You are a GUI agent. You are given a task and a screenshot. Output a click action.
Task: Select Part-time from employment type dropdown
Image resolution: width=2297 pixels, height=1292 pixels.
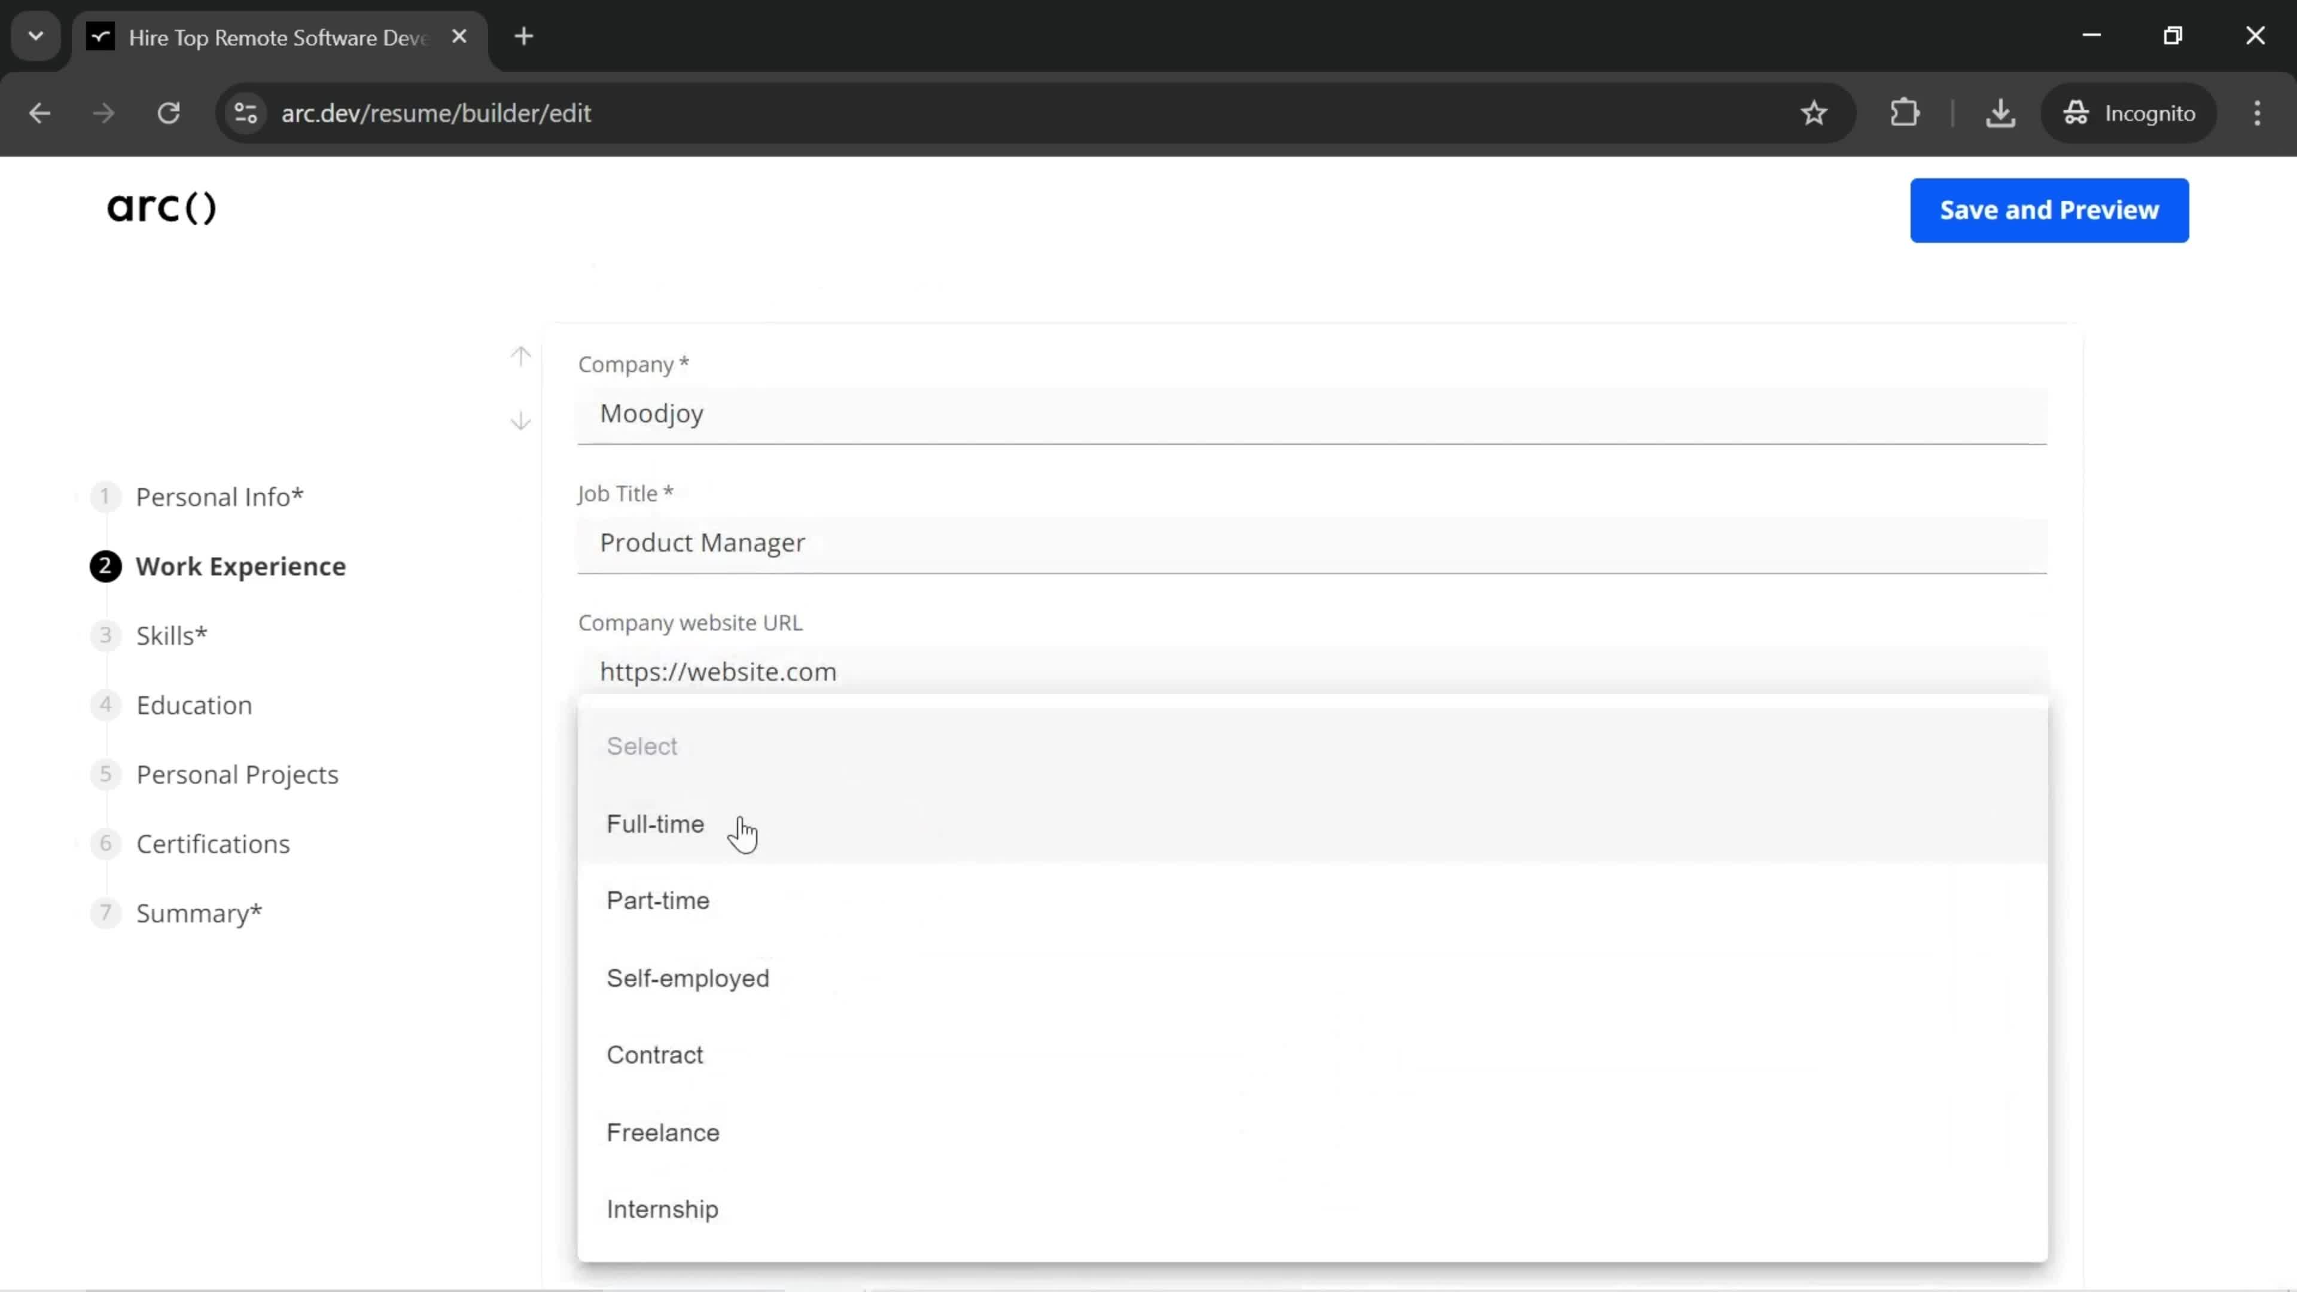(x=658, y=899)
